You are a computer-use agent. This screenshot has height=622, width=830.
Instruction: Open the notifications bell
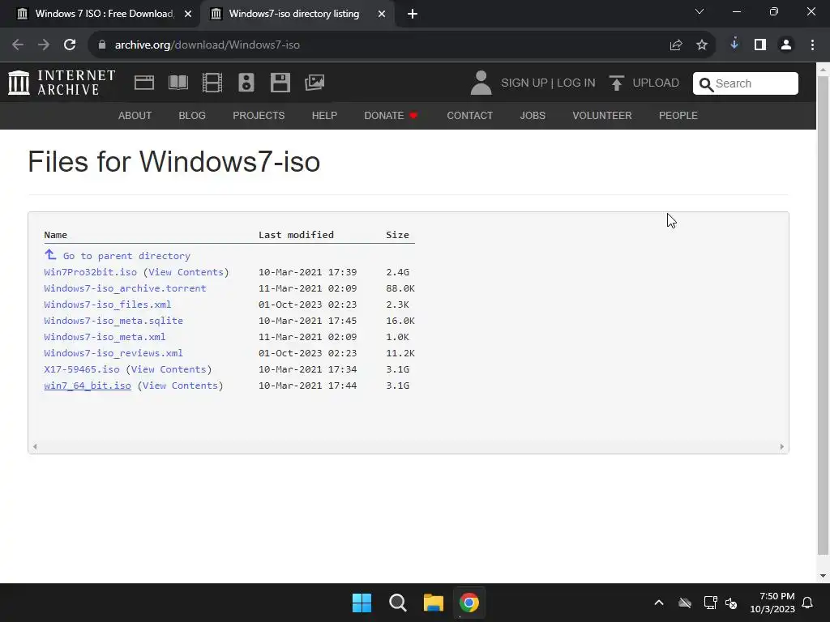pyautogui.click(x=808, y=603)
